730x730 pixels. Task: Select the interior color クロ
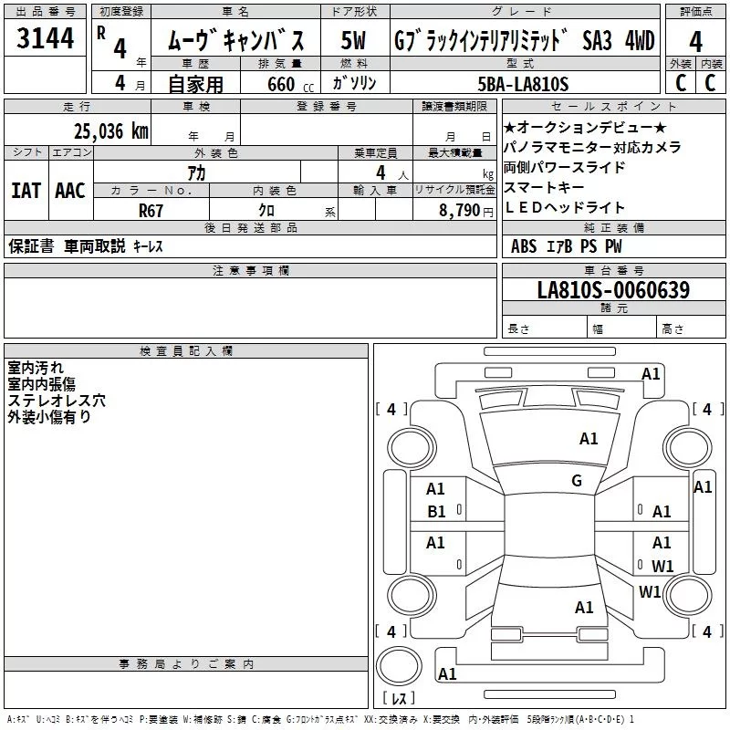(266, 211)
